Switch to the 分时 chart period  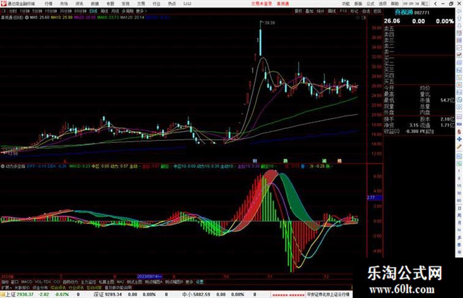[x=12, y=11]
